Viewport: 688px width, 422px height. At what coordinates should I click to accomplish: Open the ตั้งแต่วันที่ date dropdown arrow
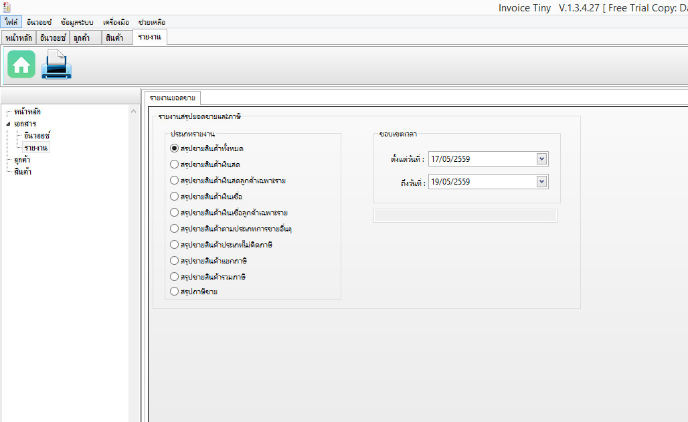(x=542, y=159)
